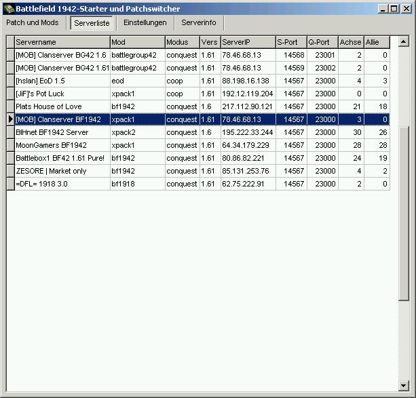Click S-Port cell 14568
Image resolution: width=416 pixels, height=398 pixels.
pyautogui.click(x=291, y=55)
